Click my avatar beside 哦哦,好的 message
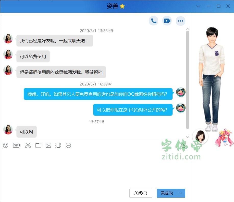 (x=181, y=92)
